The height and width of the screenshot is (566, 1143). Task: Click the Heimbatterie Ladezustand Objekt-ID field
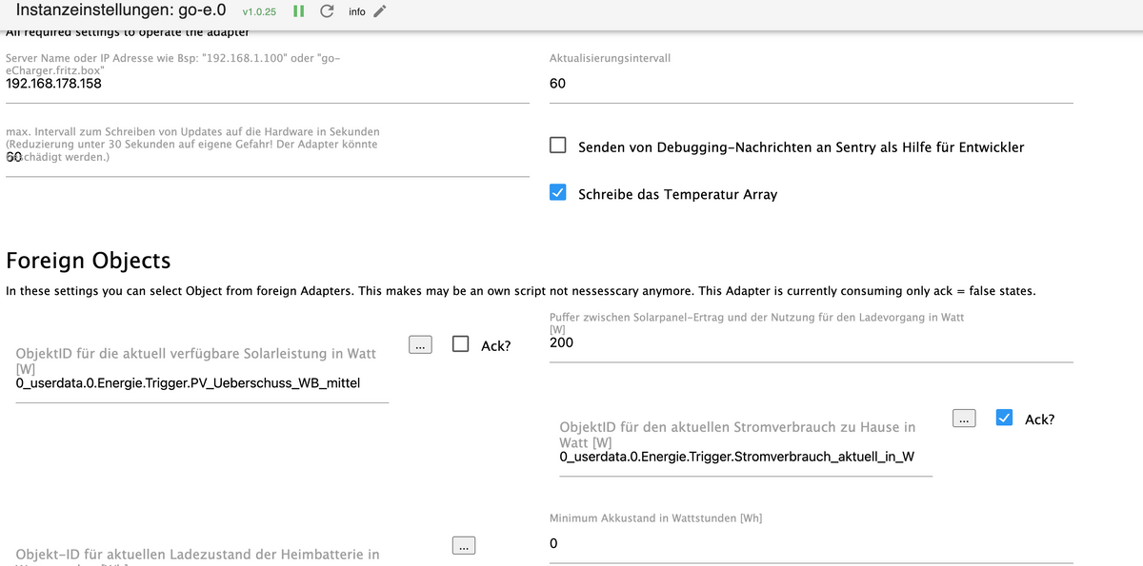(x=202, y=555)
